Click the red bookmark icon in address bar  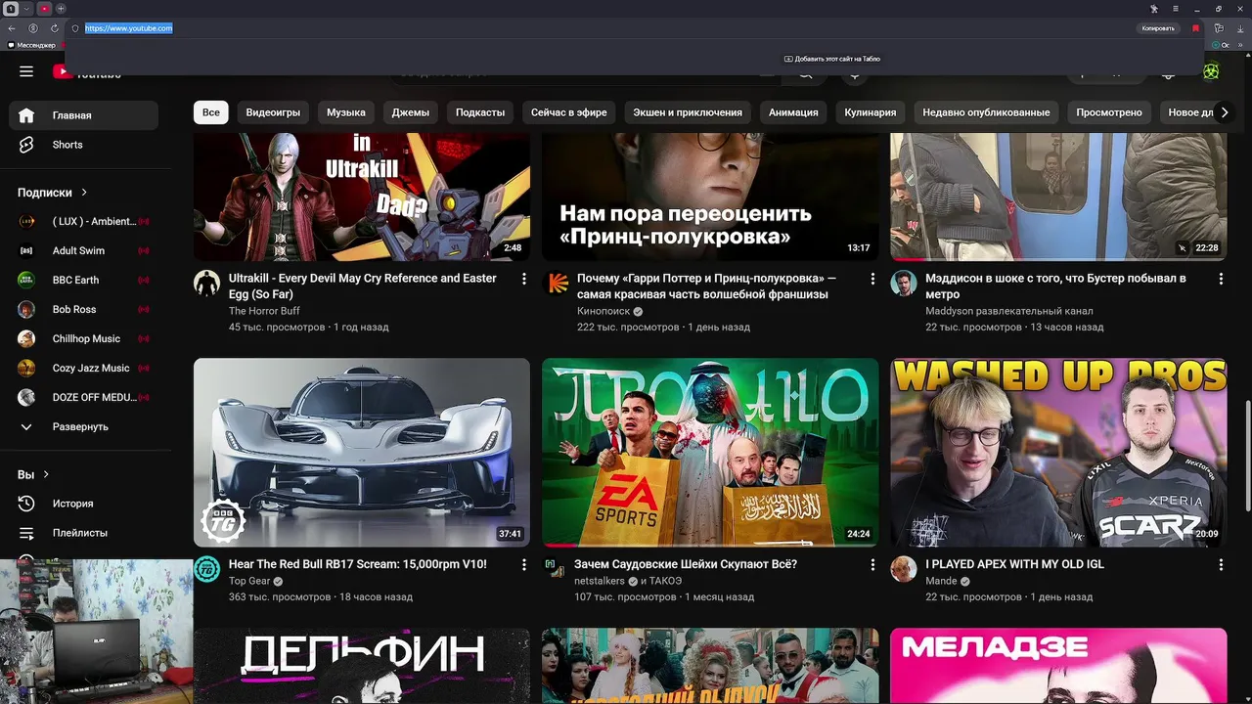tap(1195, 28)
